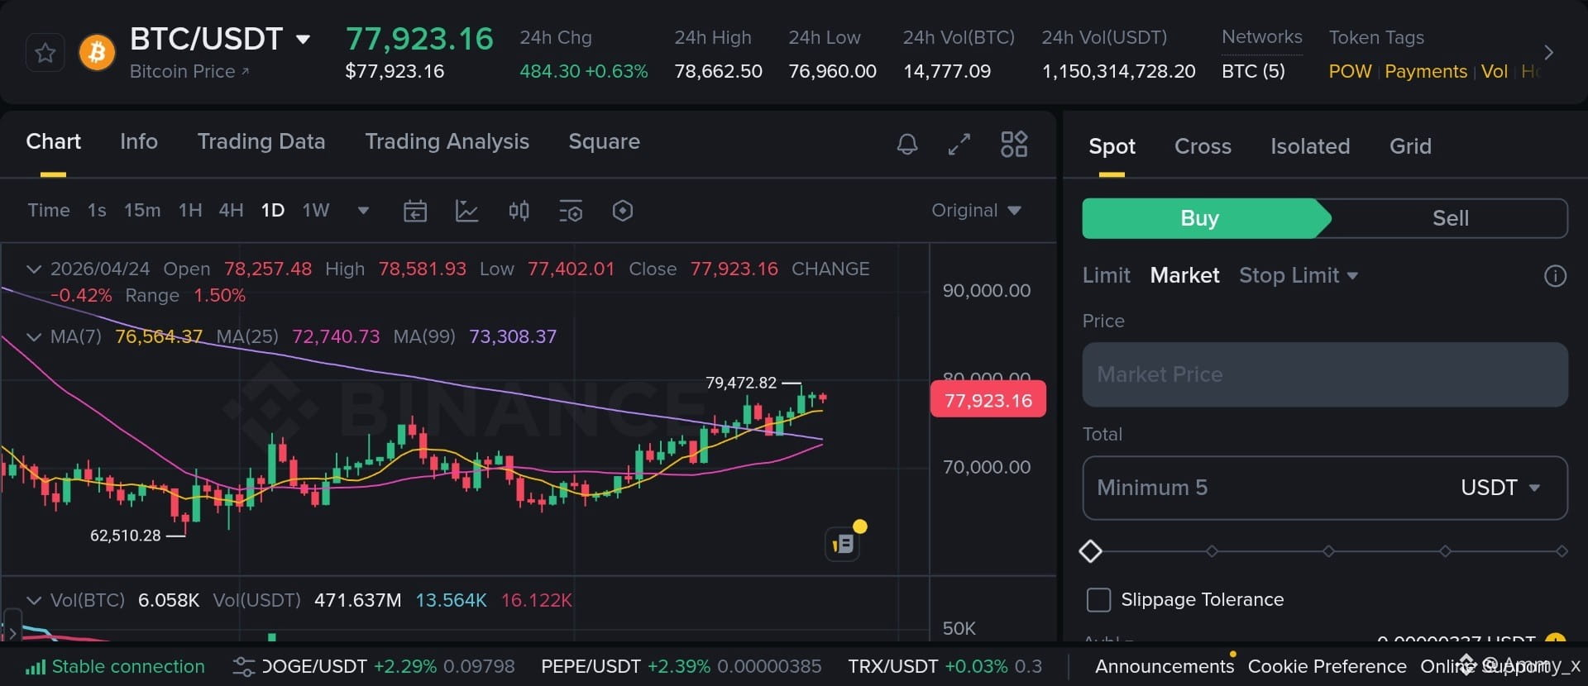Click the Stable connection signal icon
Viewport: 1588px width, 686px height.
click(x=36, y=667)
